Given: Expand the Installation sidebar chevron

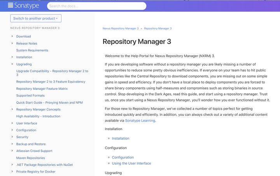Looking at the screenshot, I should [12, 57].
